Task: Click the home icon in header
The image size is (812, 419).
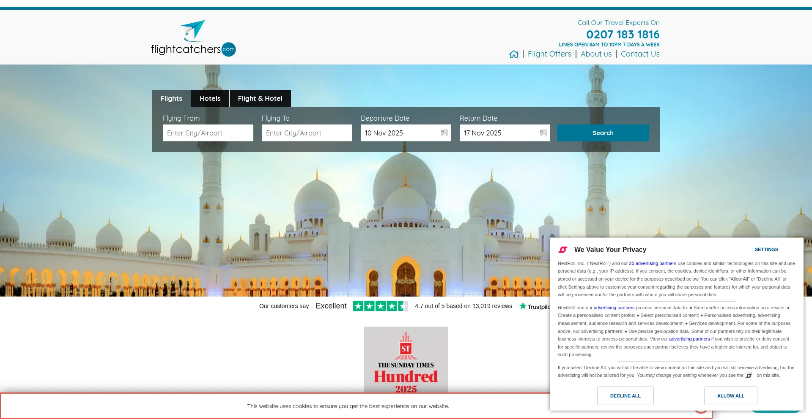Action: tap(513, 54)
